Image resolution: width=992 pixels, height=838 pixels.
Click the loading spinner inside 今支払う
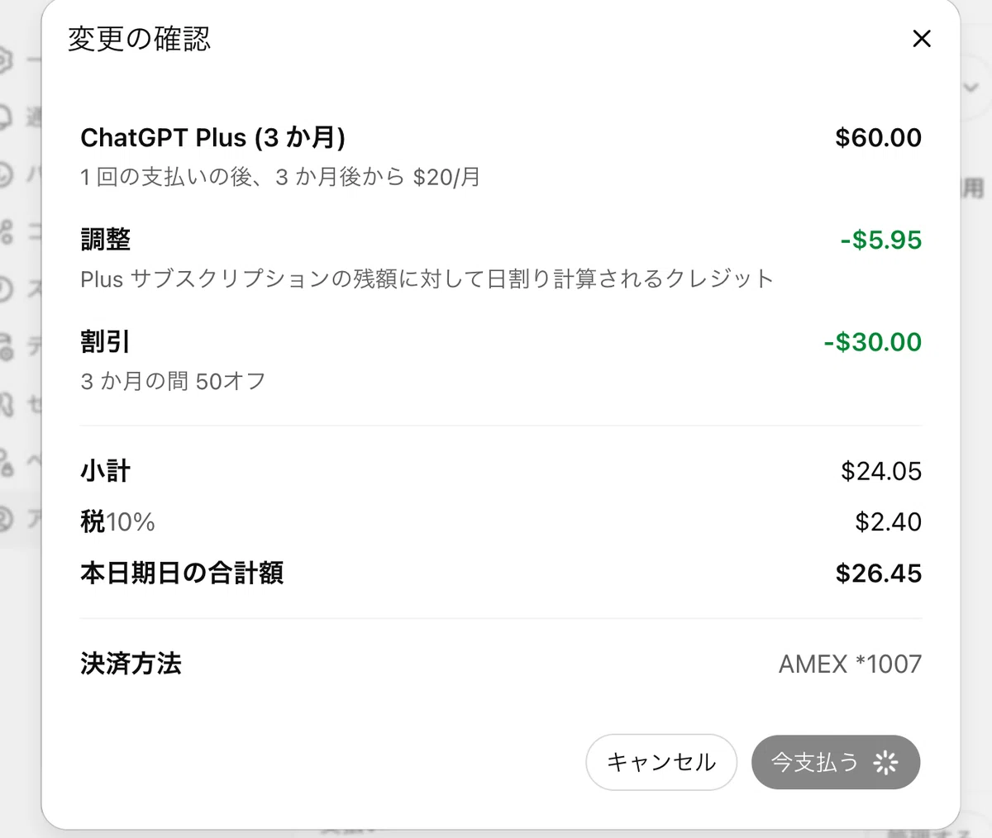(x=885, y=762)
